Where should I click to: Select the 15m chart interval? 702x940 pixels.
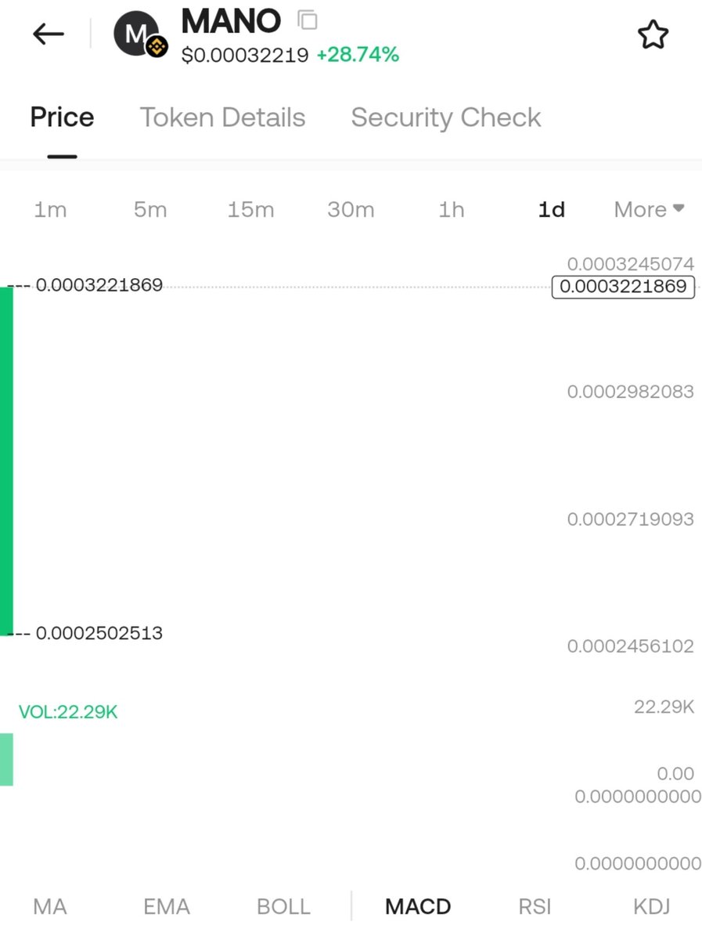(x=250, y=210)
